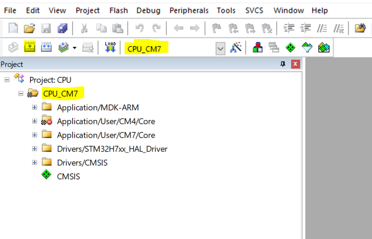Comment out selection icon

(322, 28)
